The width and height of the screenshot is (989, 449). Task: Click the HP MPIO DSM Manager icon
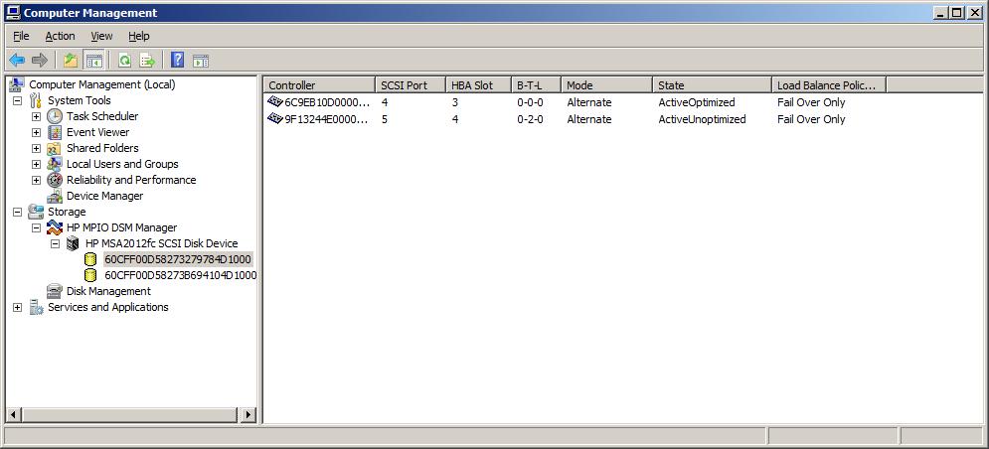[55, 227]
